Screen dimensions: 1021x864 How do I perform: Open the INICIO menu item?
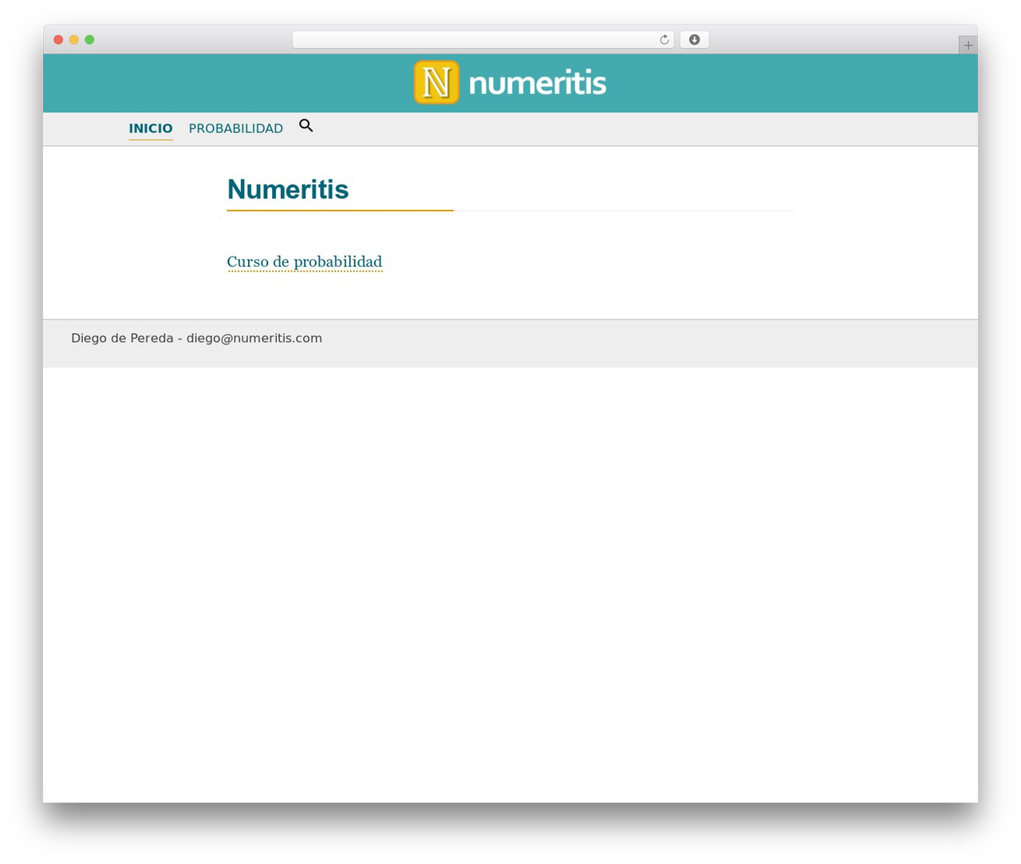click(x=151, y=128)
